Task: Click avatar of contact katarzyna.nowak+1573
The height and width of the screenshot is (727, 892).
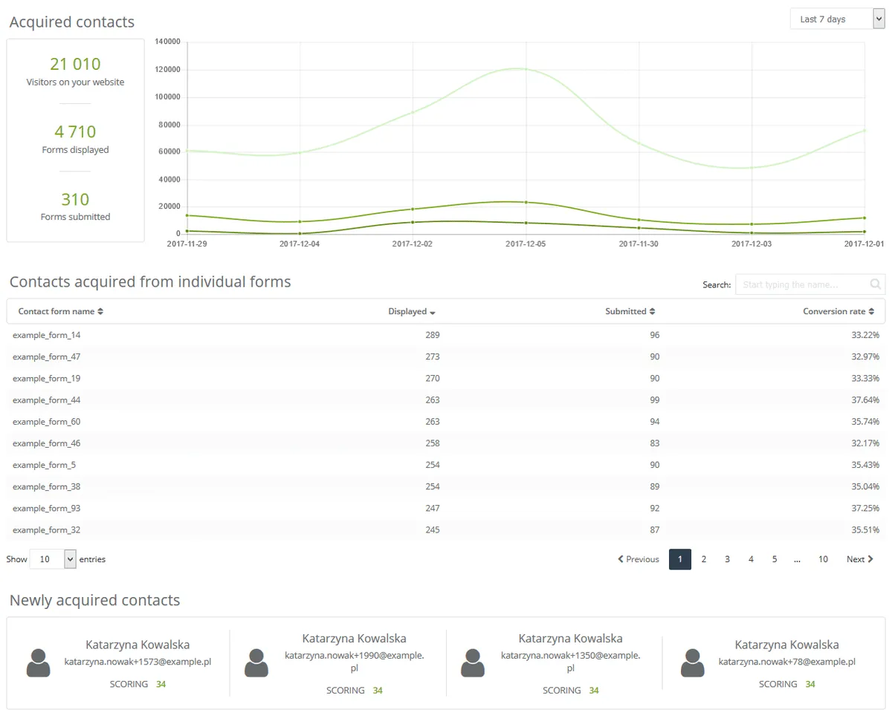Action: pyautogui.click(x=38, y=662)
